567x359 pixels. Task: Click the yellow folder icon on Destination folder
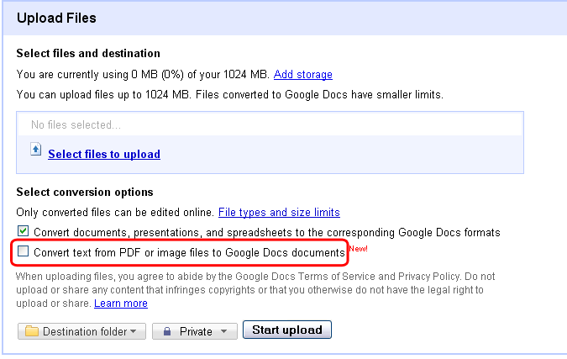coord(32,331)
